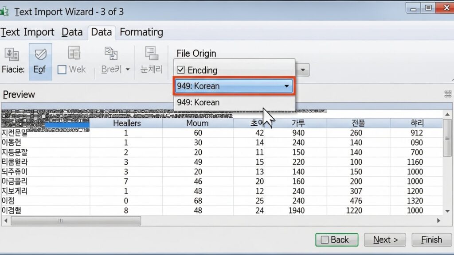Click the Fiacie toolbar icon
The height and width of the screenshot is (255, 454).
pyautogui.click(x=12, y=54)
